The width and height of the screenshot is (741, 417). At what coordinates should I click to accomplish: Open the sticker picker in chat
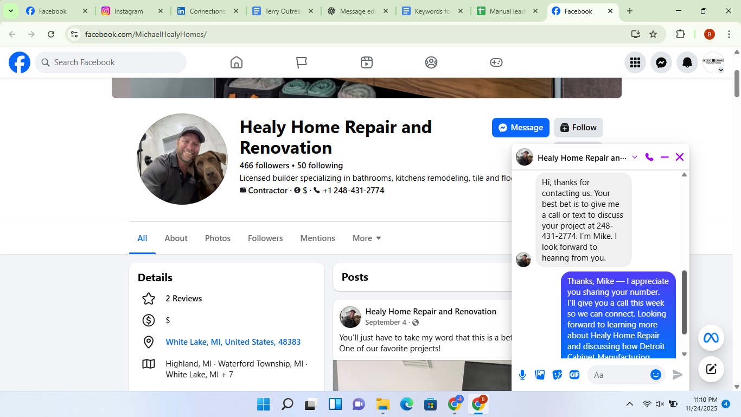coord(557,375)
